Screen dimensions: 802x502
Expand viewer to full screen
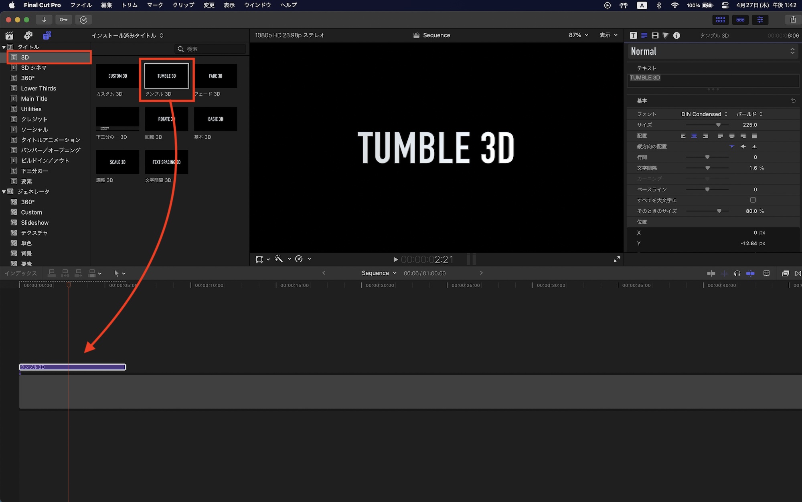click(617, 259)
